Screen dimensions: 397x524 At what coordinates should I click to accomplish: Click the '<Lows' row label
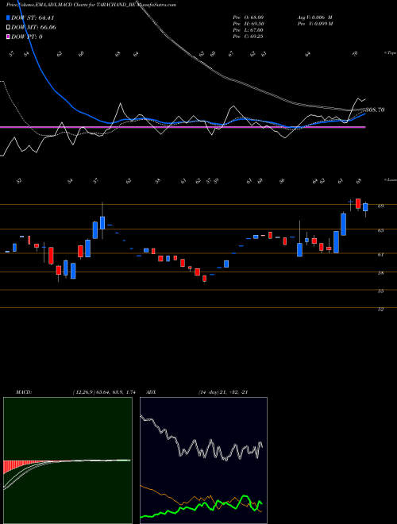(x=390, y=179)
